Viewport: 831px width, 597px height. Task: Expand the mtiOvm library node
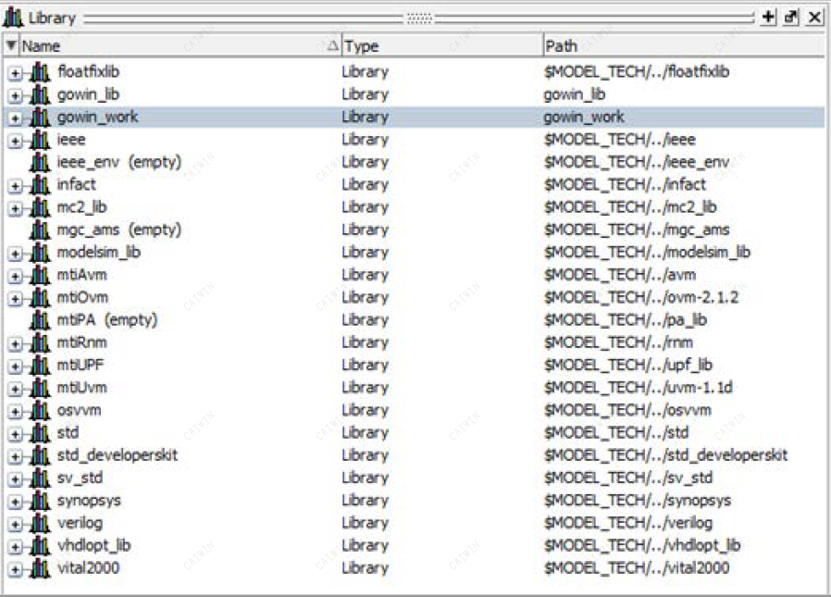15,299
